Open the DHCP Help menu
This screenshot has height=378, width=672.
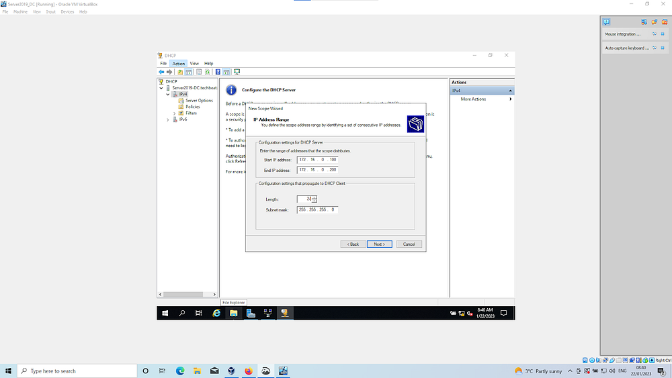pyautogui.click(x=209, y=63)
